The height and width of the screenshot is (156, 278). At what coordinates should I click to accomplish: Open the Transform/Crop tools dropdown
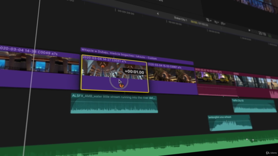tap(208, 20)
